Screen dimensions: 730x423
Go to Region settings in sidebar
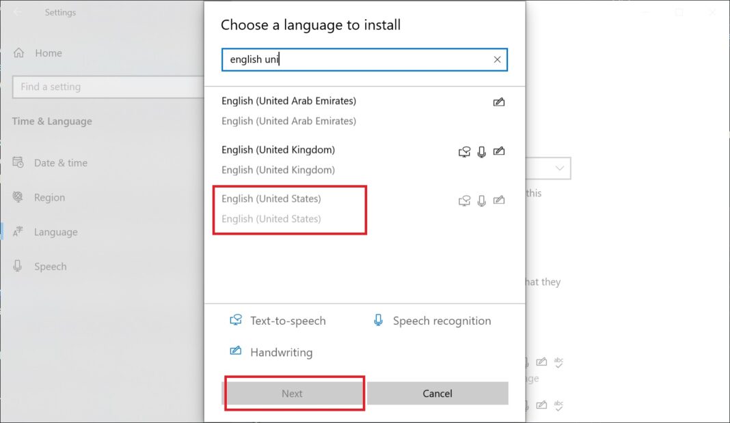(x=49, y=198)
